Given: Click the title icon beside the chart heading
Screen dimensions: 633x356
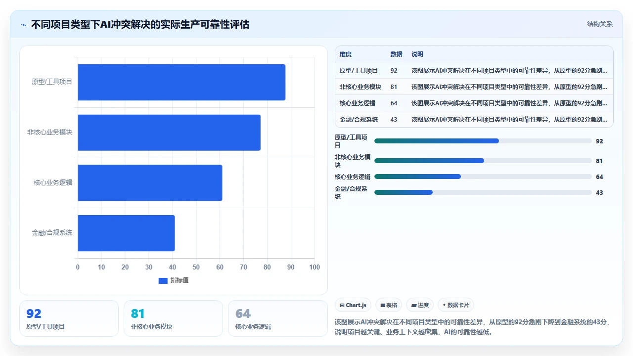Looking at the screenshot, I should point(23,24).
